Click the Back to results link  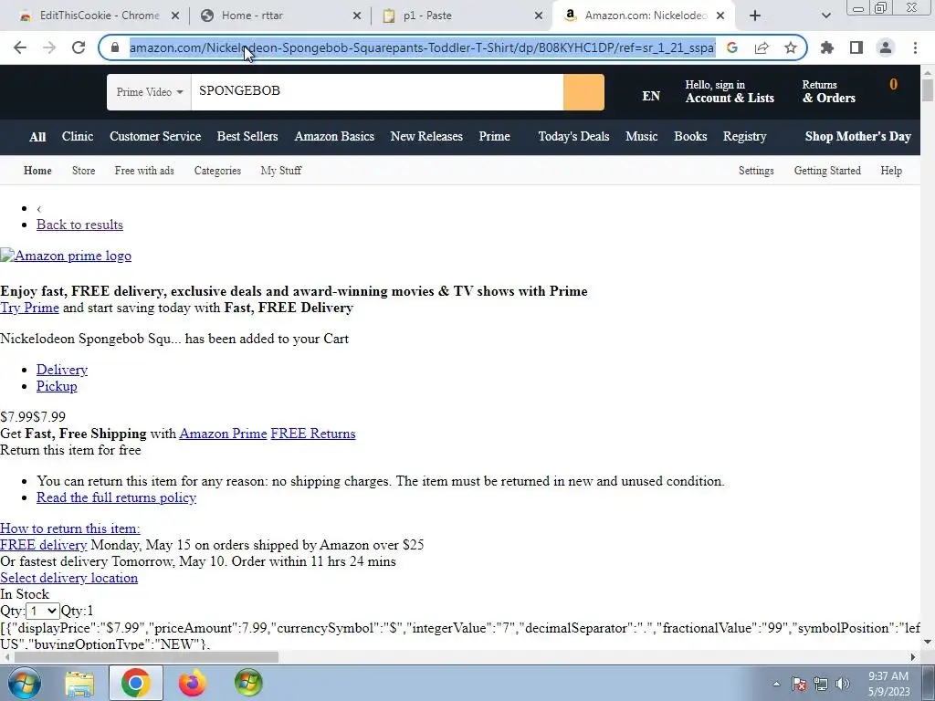coord(80,225)
